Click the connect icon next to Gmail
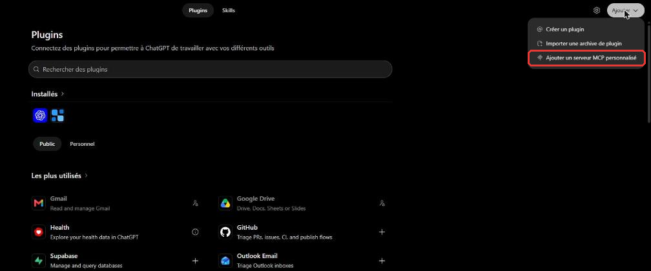Viewport: 651px width, 271px height. point(196,203)
